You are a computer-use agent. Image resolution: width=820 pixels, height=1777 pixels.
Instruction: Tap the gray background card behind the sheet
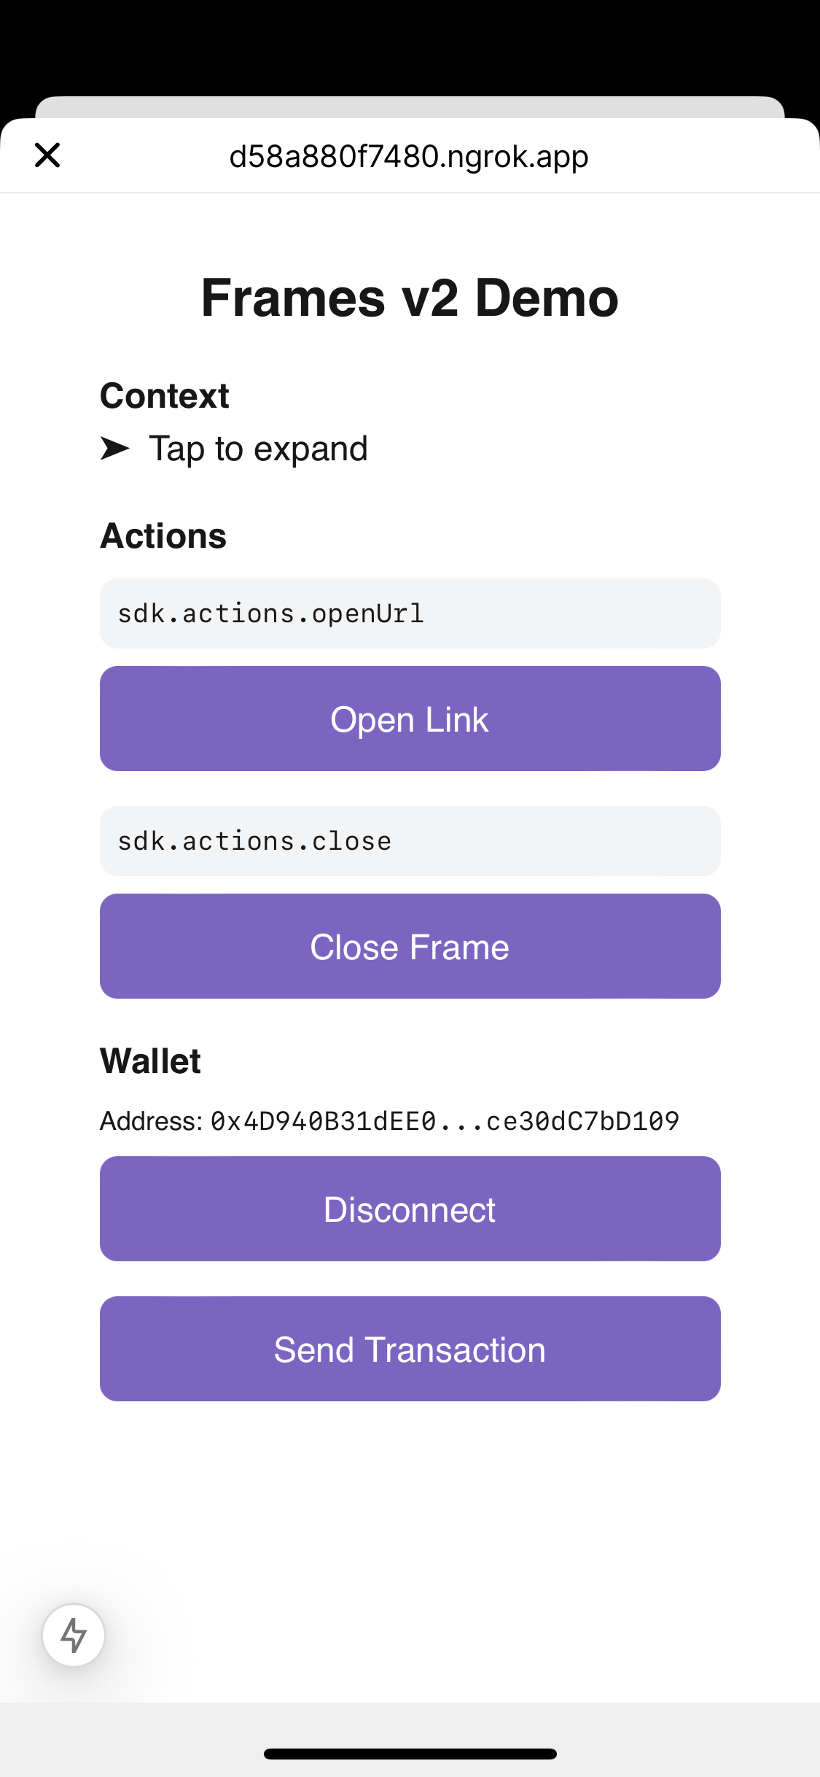(x=410, y=107)
